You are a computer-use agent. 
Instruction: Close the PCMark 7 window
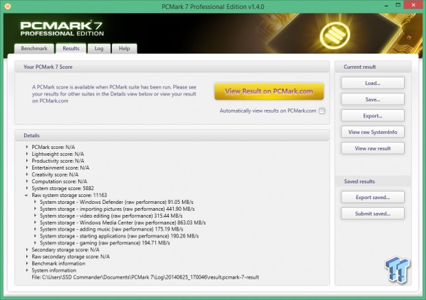click(x=413, y=5)
